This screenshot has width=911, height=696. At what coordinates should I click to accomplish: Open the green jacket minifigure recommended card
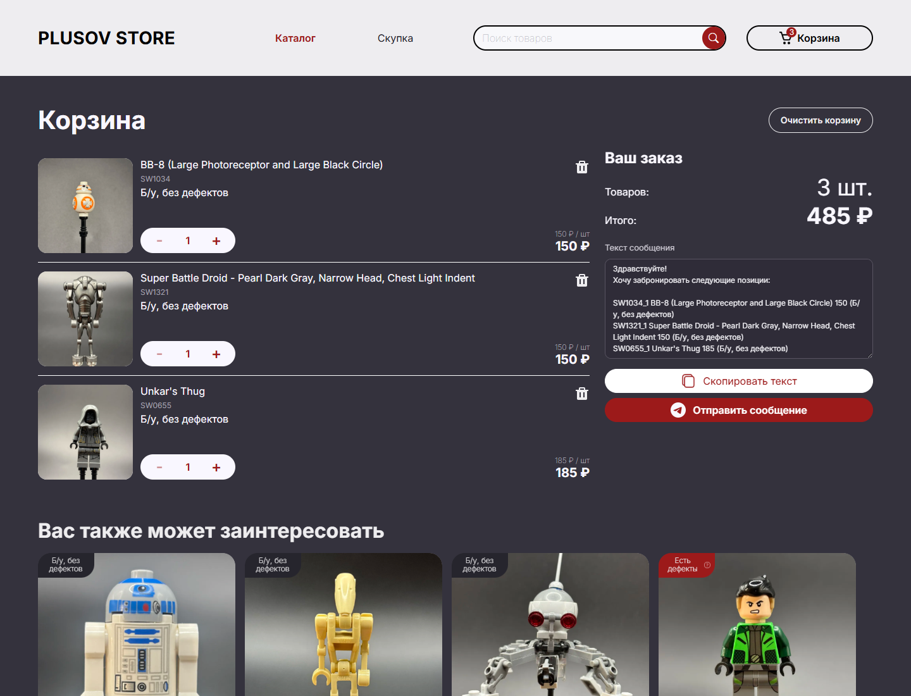tap(757, 625)
